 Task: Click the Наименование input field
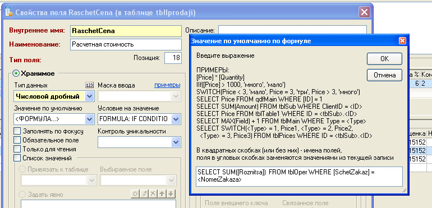click(x=126, y=44)
